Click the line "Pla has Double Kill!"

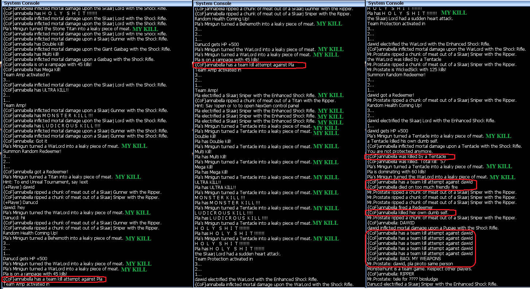click(x=213, y=141)
